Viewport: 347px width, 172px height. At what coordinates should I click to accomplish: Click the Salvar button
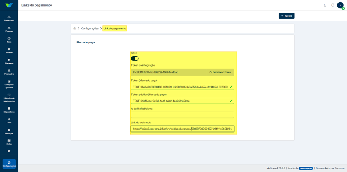click(286, 16)
